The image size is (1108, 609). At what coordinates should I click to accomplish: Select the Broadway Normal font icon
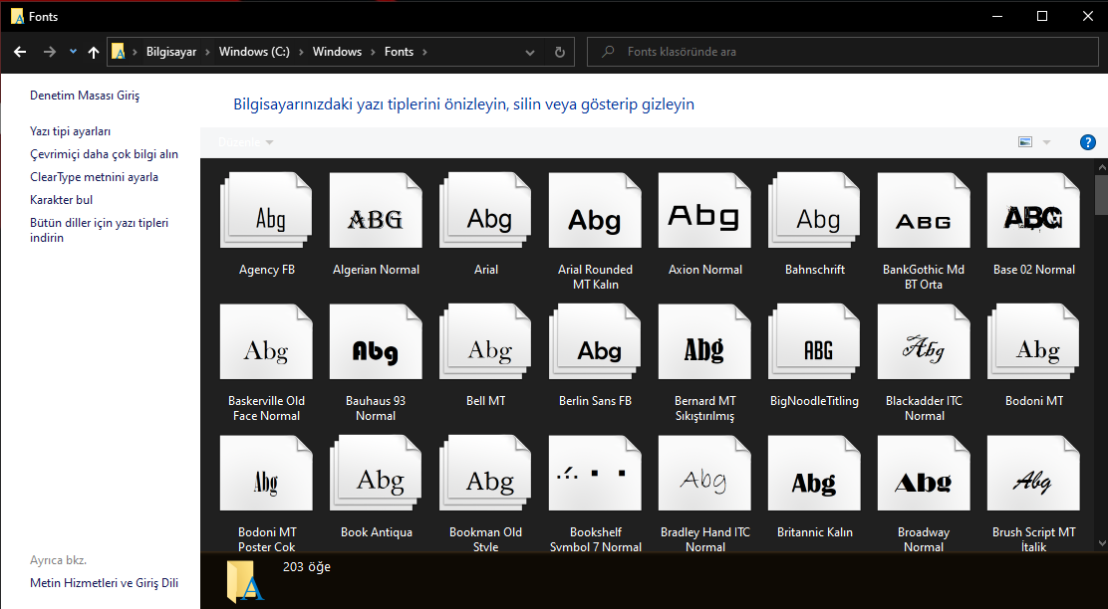click(924, 473)
